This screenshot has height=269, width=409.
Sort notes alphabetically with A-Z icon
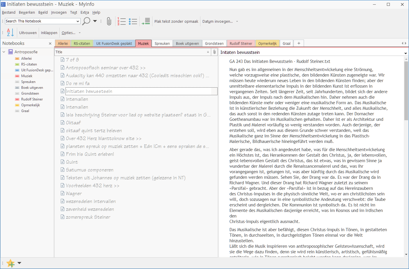click(10, 33)
